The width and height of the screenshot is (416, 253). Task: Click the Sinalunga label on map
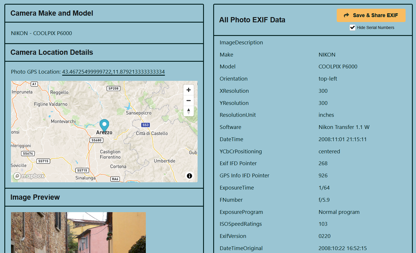pos(85,178)
